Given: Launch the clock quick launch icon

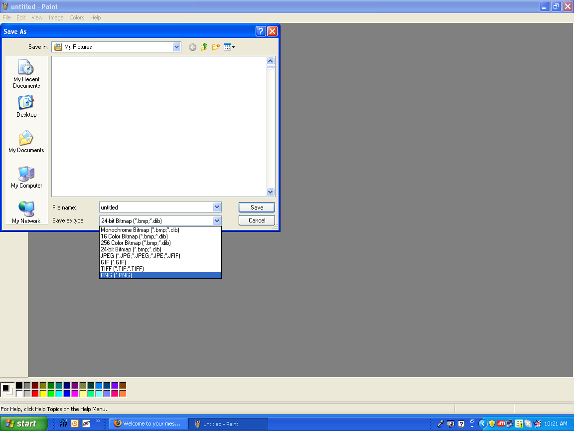Looking at the screenshot, I should coord(75,424).
